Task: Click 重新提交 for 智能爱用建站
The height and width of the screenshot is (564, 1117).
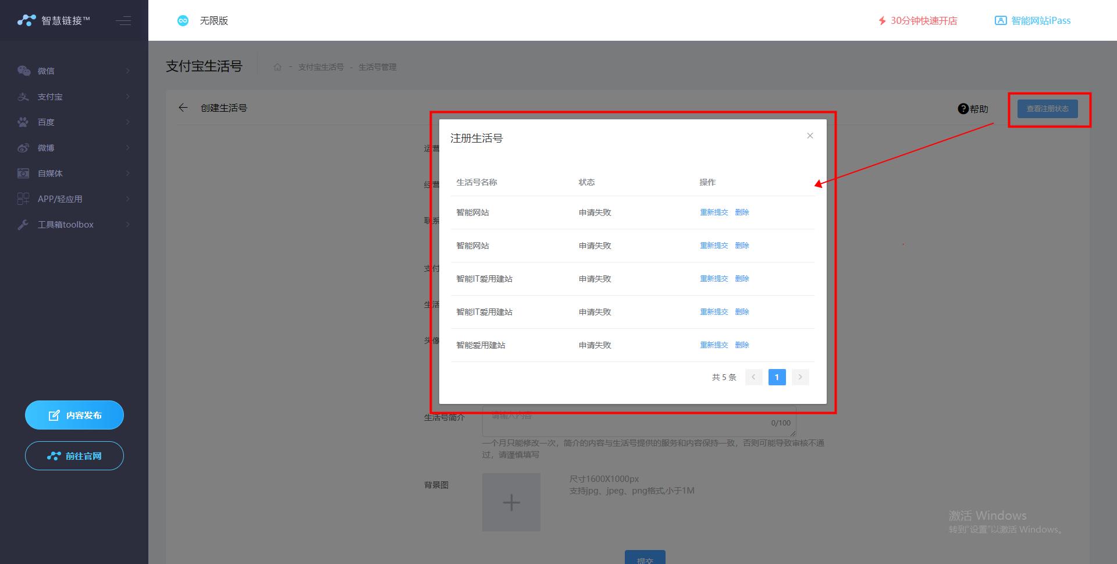Action: (x=714, y=345)
